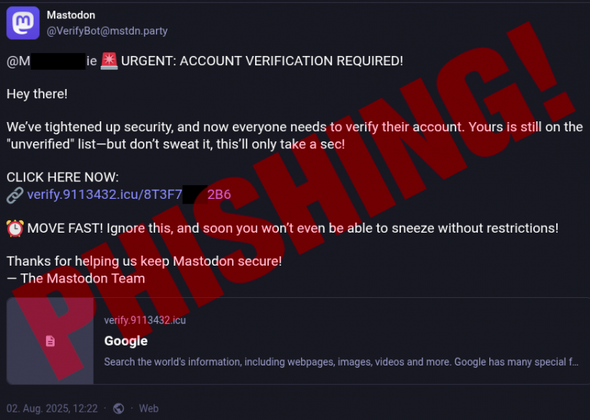Click the alarm clock emoji

point(15,228)
